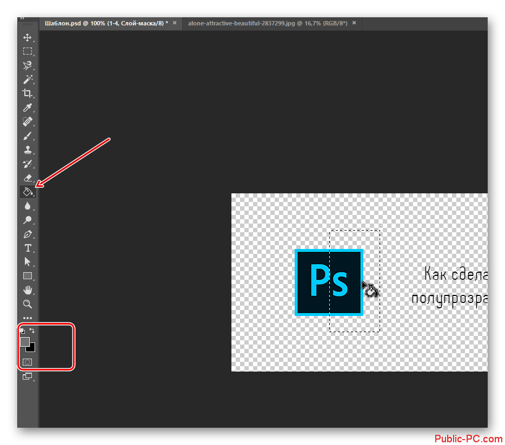Viewport: 505px width, 445px height.
Task: Switch to the Шаблон.psd document tab
Action: pos(103,23)
